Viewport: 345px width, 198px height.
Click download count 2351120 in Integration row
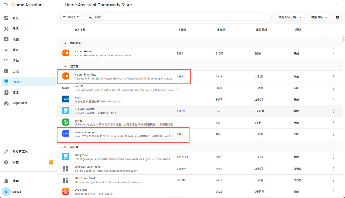click(x=182, y=157)
